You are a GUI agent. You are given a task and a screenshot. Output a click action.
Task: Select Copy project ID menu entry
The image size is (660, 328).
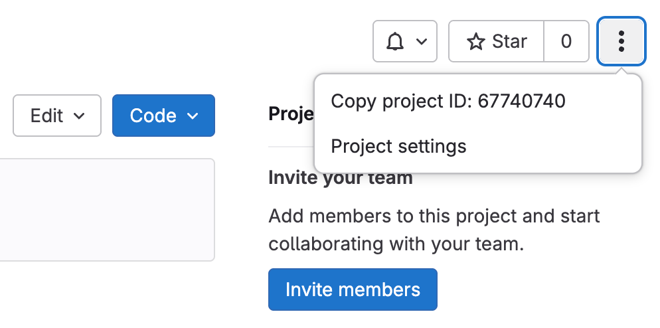pos(448,101)
